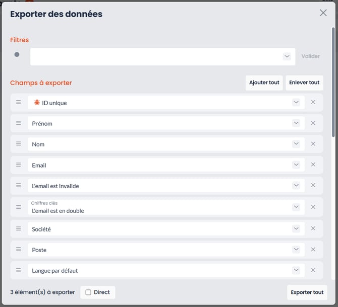
Task: Click the grey dot beside the filter field
Action: [17, 55]
